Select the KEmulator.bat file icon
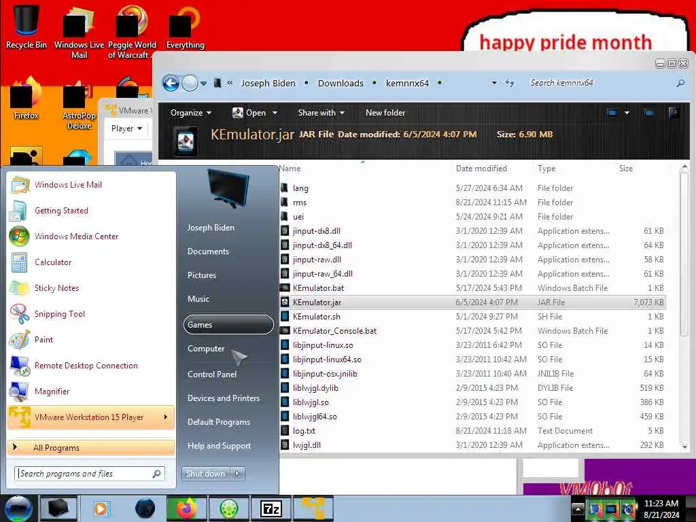Image resolution: width=696 pixels, height=522 pixels. [x=285, y=288]
